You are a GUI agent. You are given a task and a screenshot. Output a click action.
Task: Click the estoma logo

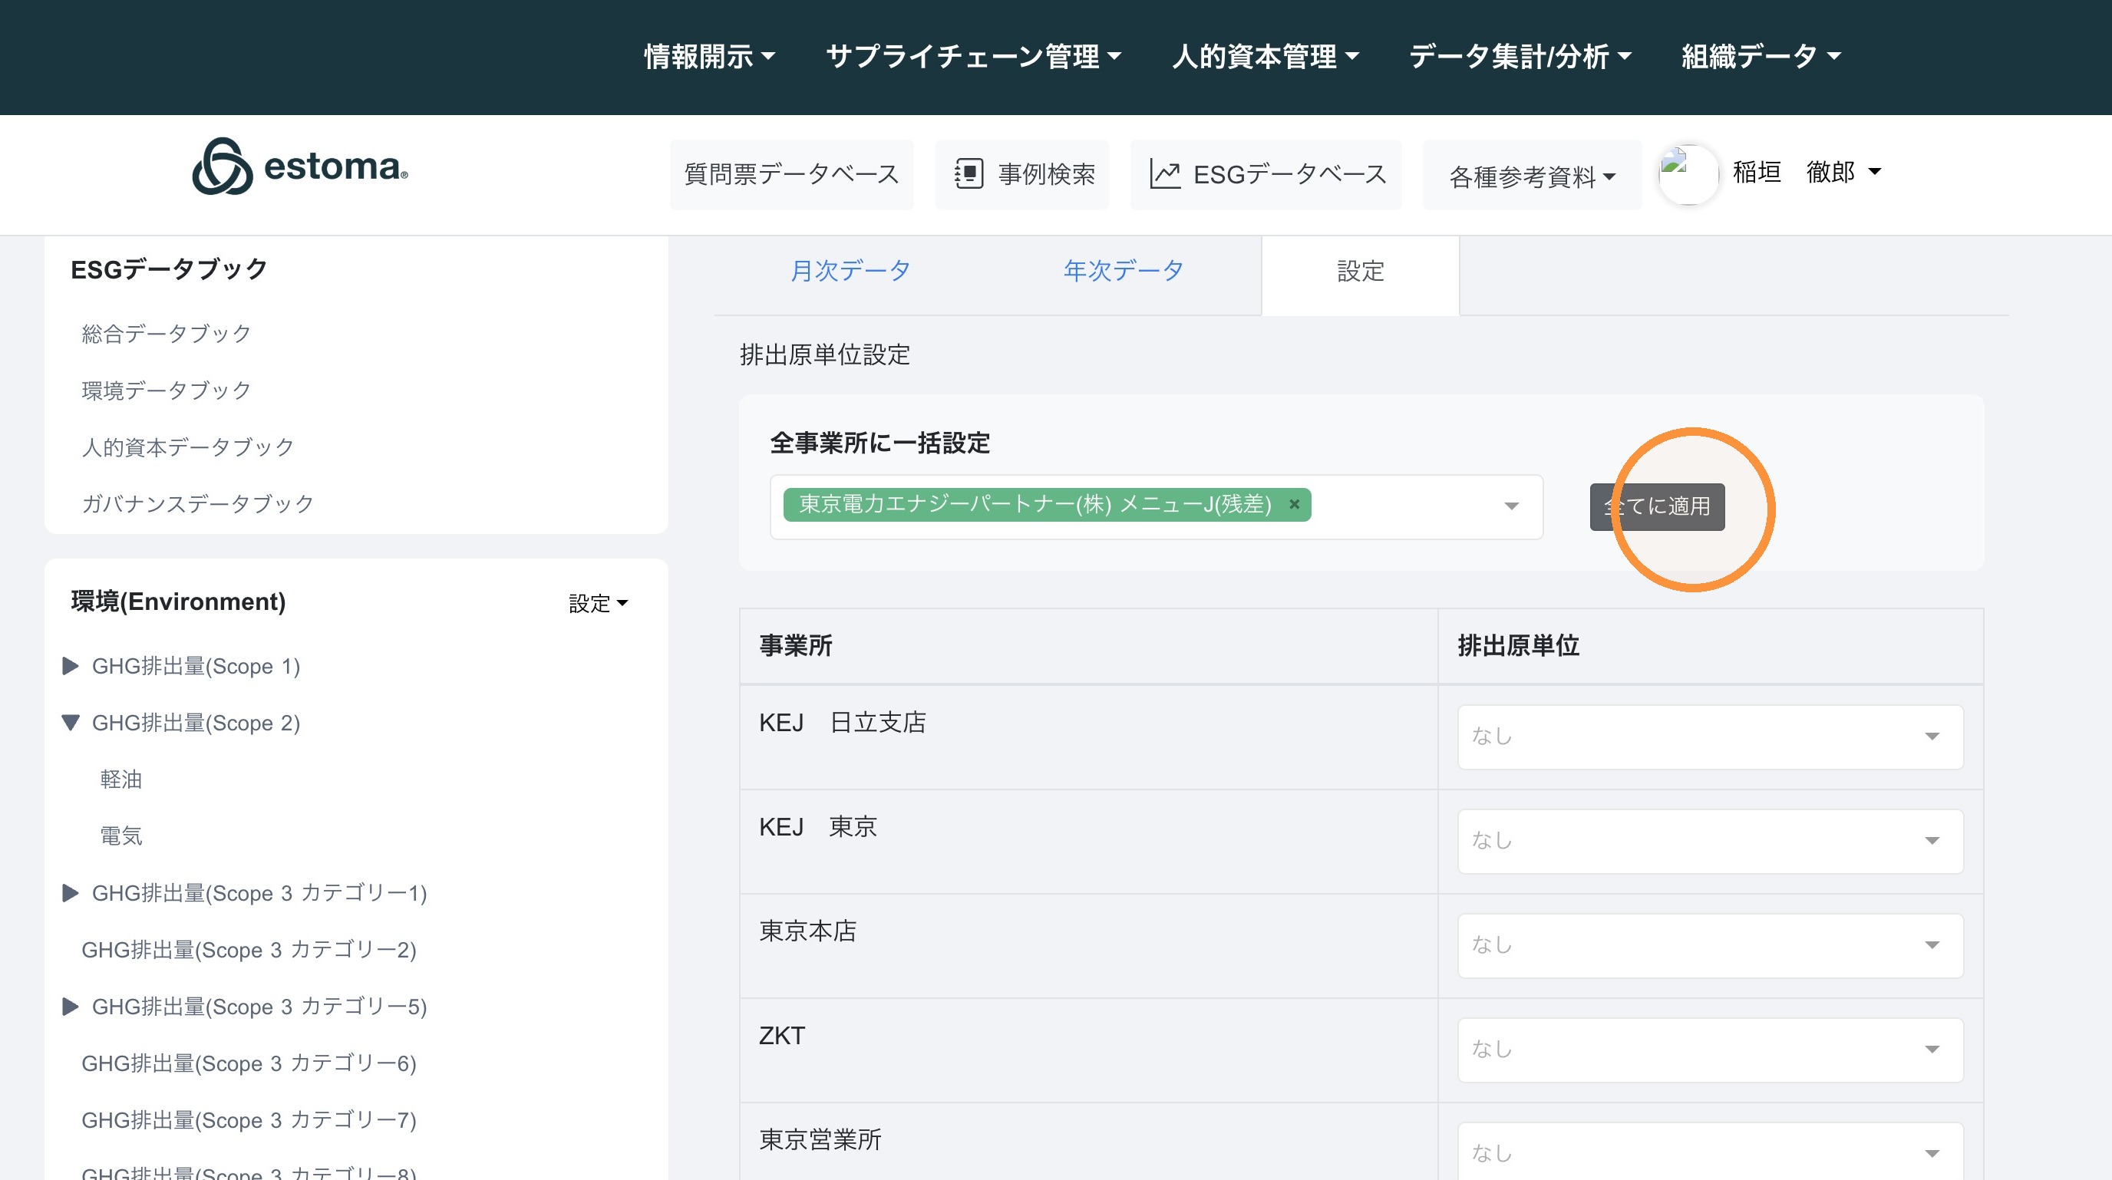pyautogui.click(x=300, y=166)
